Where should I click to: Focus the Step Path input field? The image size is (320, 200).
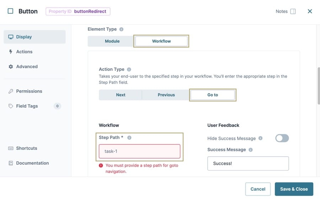tap(139, 151)
